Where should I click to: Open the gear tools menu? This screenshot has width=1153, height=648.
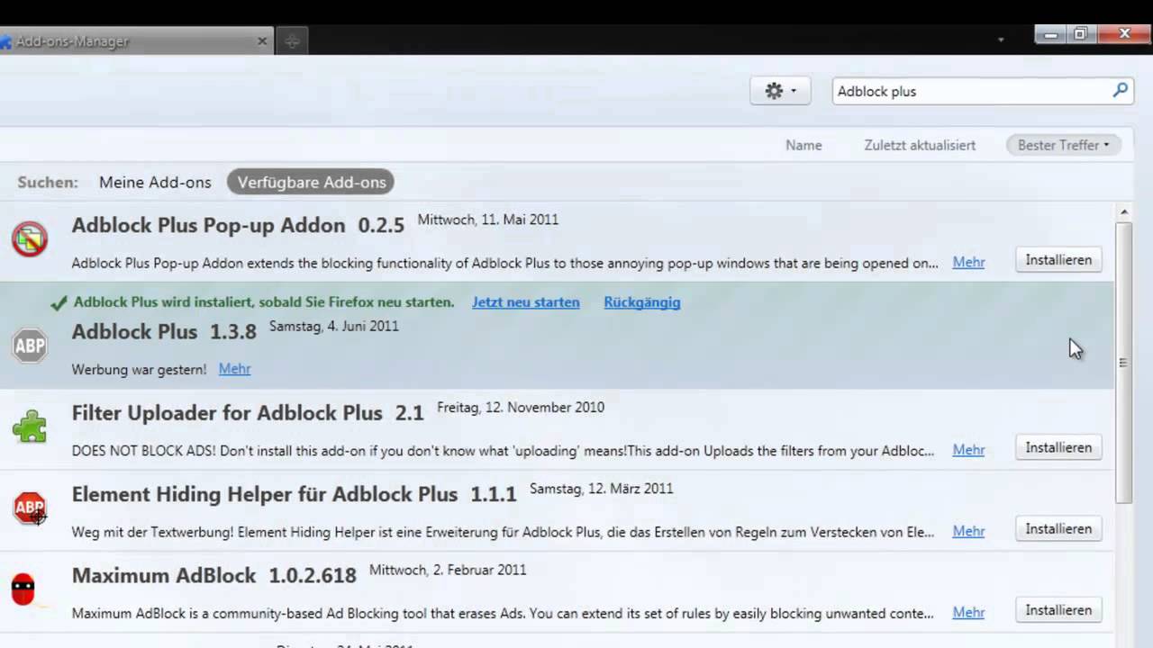coord(780,91)
